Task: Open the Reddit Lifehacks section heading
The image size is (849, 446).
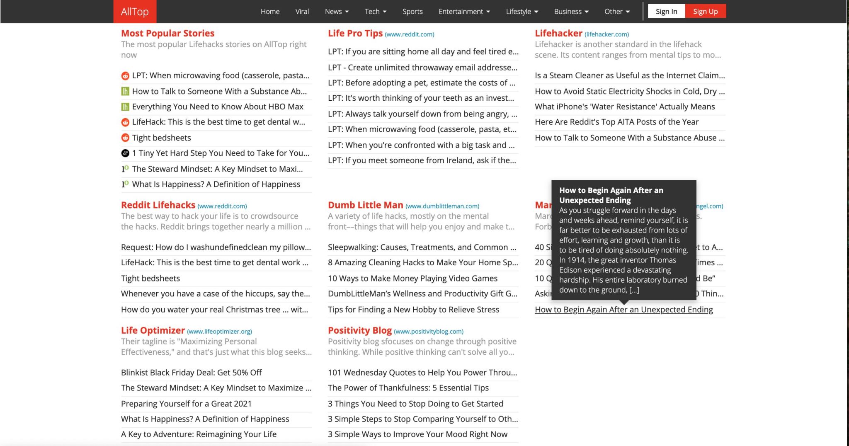Action: click(158, 205)
